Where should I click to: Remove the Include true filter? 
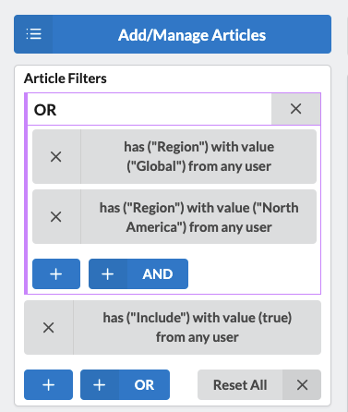click(49, 328)
